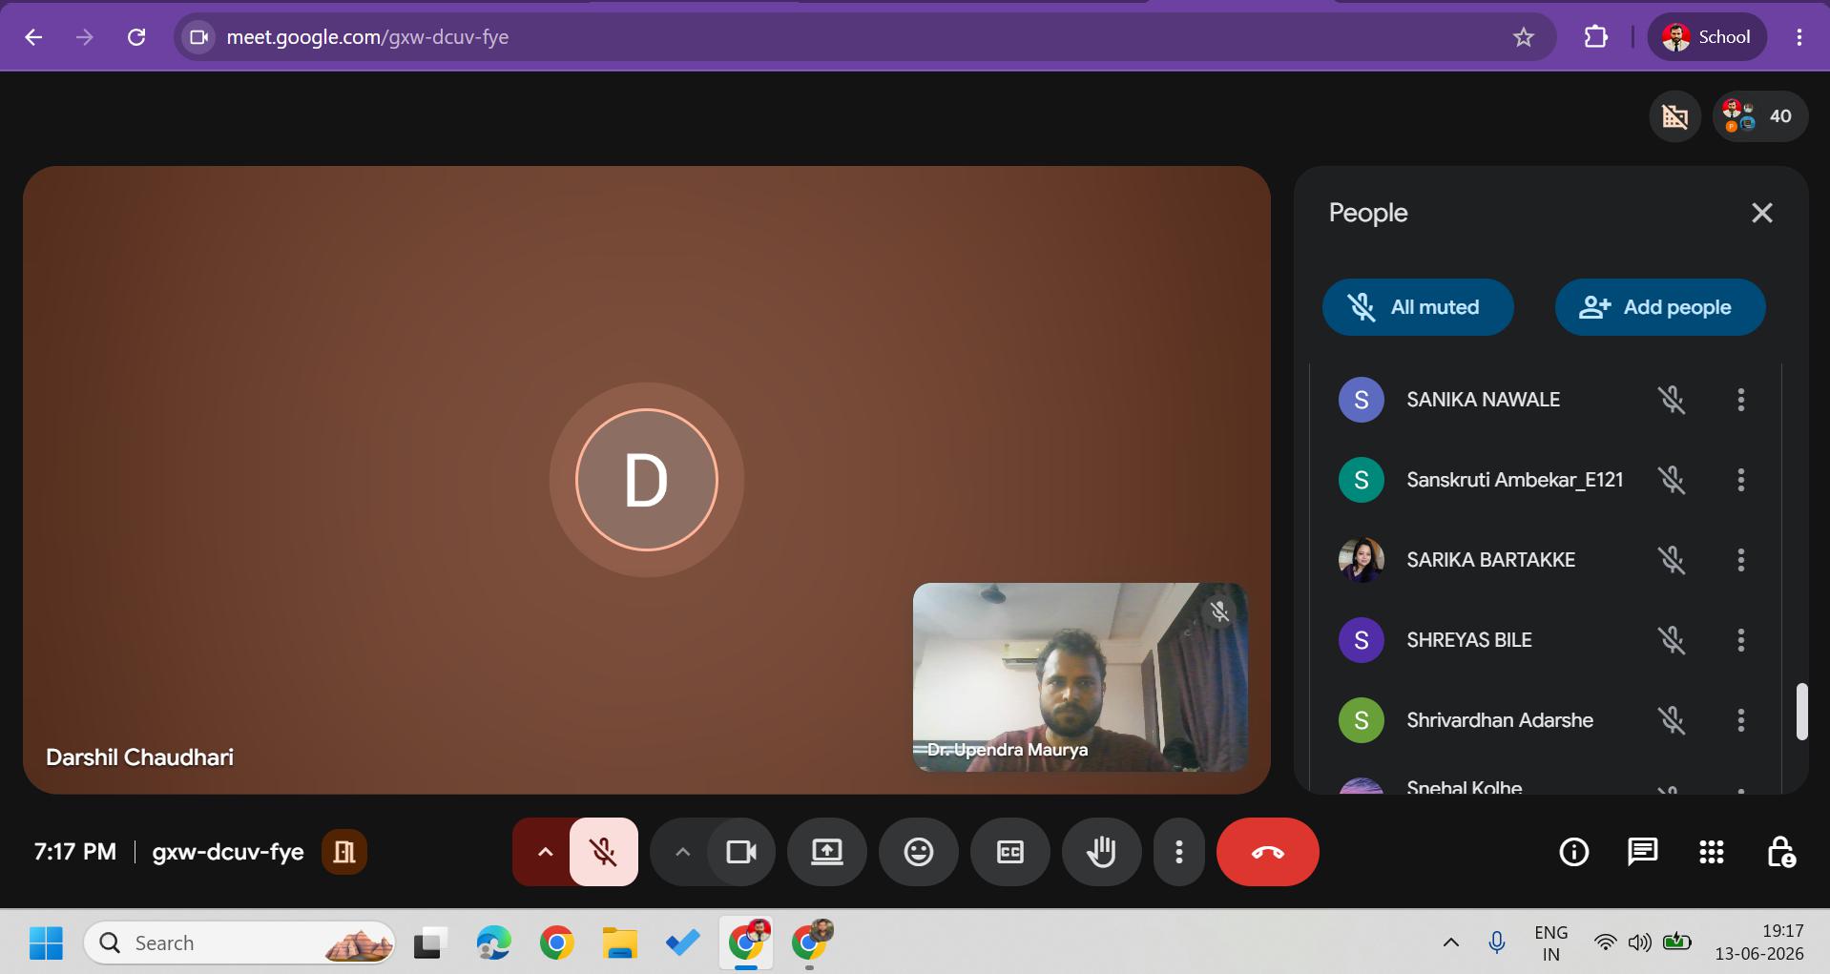Click the All muted button

tap(1418, 307)
